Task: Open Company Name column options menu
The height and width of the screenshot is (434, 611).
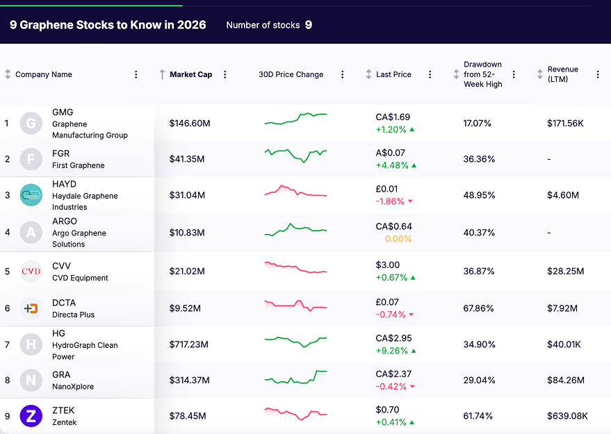Action: coord(136,75)
